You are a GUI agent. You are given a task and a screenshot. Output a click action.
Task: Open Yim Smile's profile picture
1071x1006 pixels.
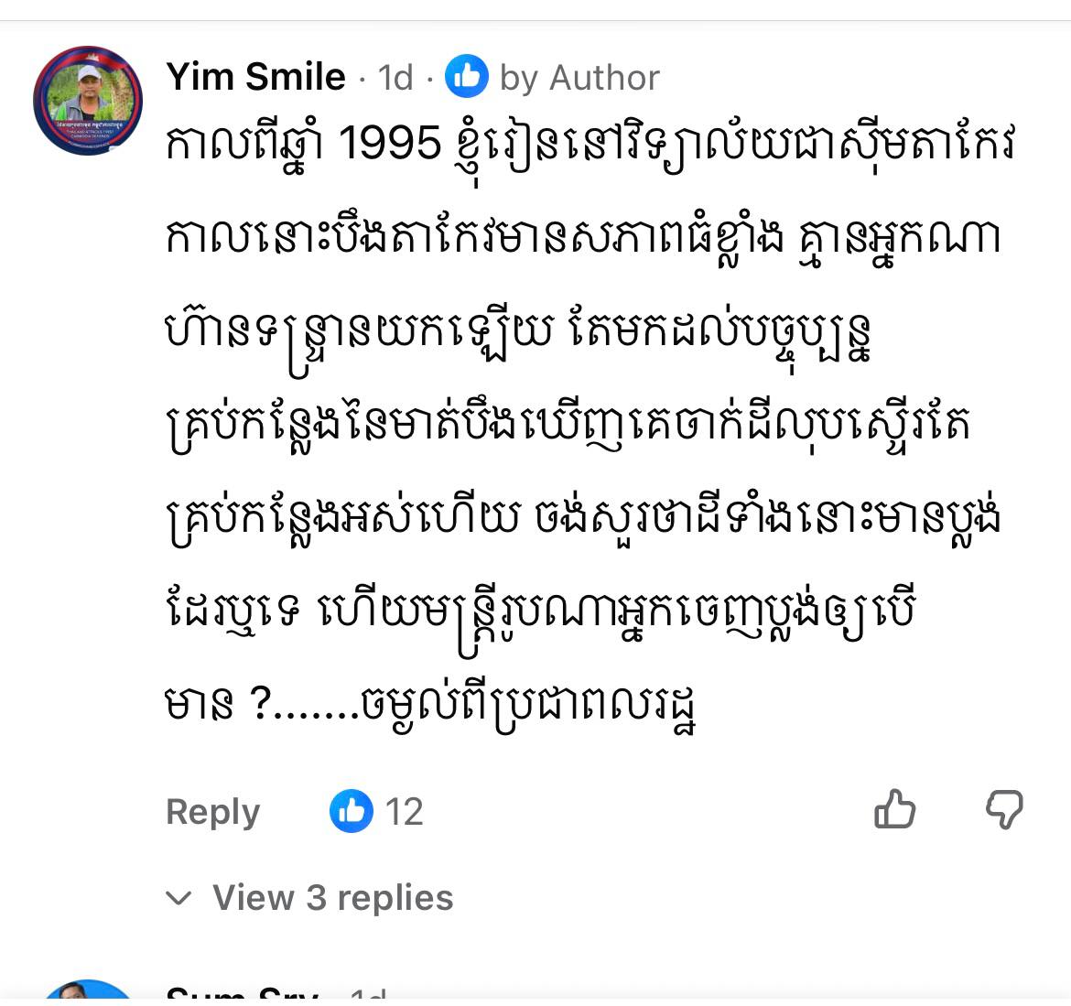coord(88,101)
